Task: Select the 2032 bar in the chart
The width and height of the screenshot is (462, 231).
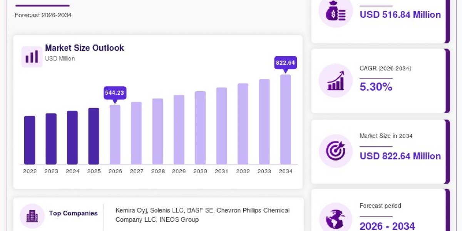Action: click(243, 124)
